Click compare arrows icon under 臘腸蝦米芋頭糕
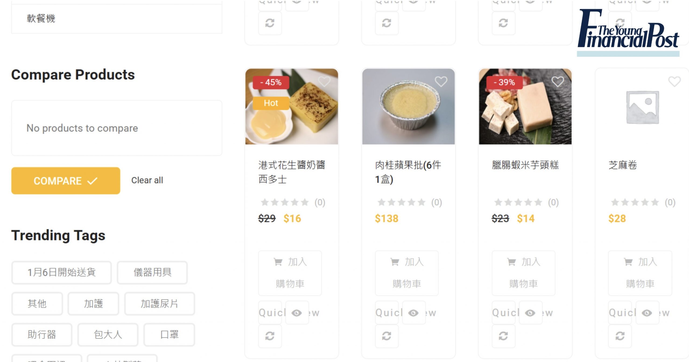Screen dimensions: 689x362 click(504, 336)
